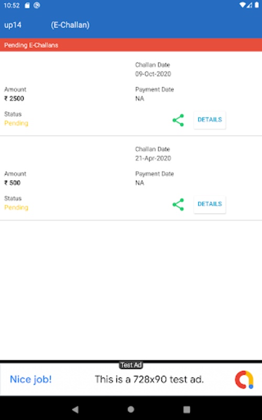Tap the Pending E-Challans header bar
Image resolution: width=262 pixels, height=420 pixels.
131,45
